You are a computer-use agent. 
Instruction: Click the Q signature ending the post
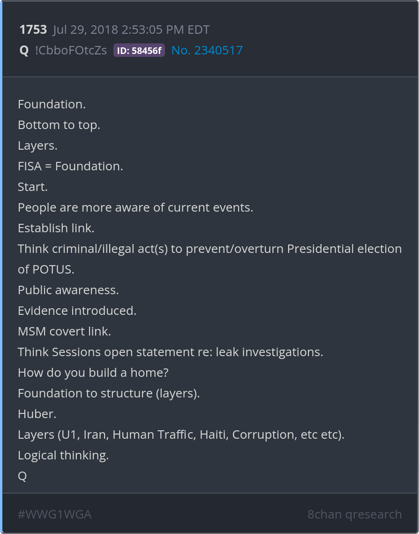click(22, 476)
